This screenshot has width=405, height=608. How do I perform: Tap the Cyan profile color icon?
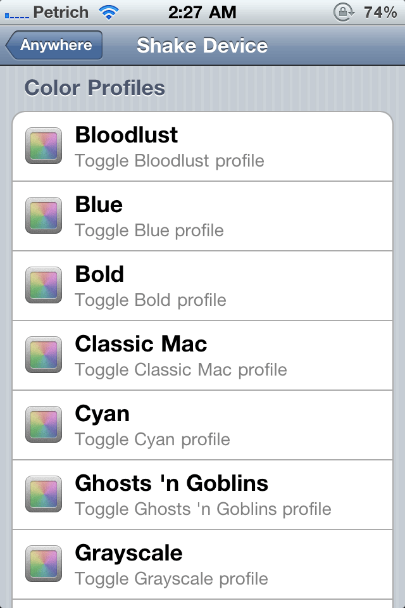(x=44, y=425)
